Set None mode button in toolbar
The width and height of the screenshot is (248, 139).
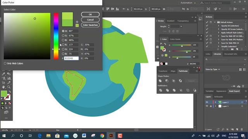click(x=10, y=103)
